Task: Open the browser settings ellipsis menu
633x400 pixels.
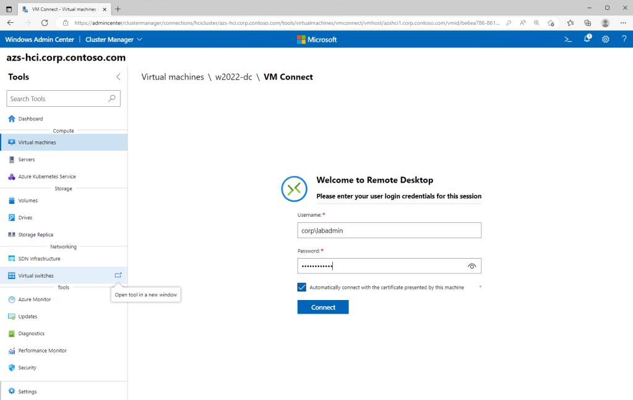Action: point(623,23)
